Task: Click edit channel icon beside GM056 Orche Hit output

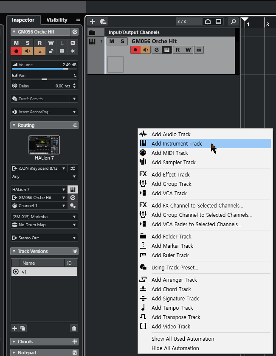Action: pyautogui.click(x=73, y=198)
